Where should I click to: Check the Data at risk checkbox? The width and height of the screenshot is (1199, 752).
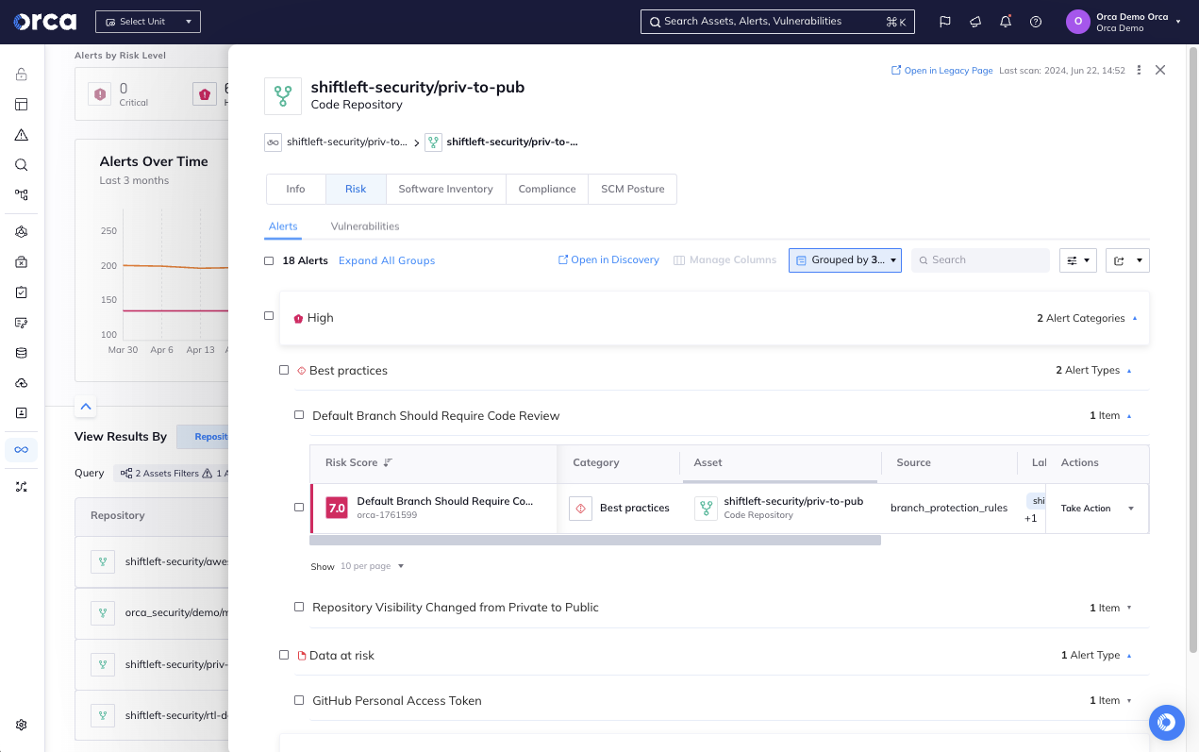(x=284, y=655)
